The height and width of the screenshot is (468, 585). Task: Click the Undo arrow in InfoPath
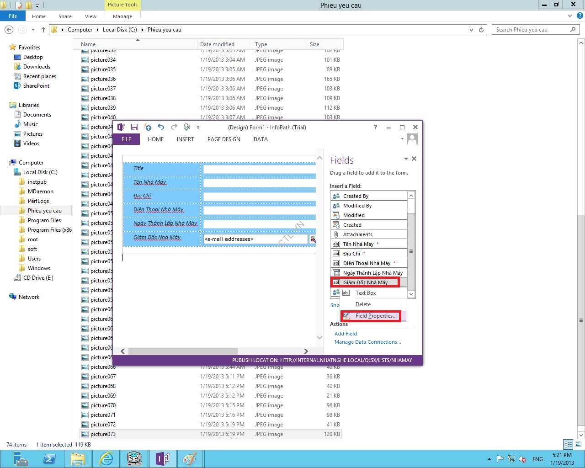[161, 127]
